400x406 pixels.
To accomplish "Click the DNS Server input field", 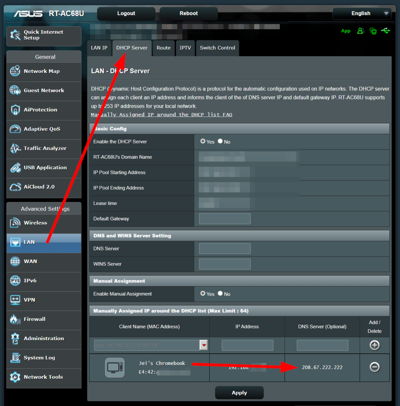I will tap(225, 249).
